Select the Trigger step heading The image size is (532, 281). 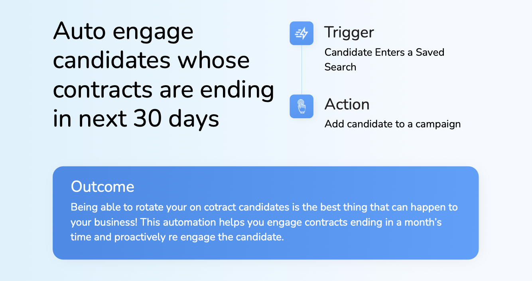tap(349, 32)
